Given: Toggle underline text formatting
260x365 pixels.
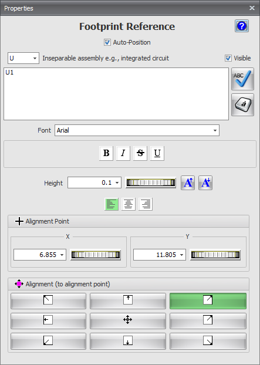Looking at the screenshot, I should 157,153.
